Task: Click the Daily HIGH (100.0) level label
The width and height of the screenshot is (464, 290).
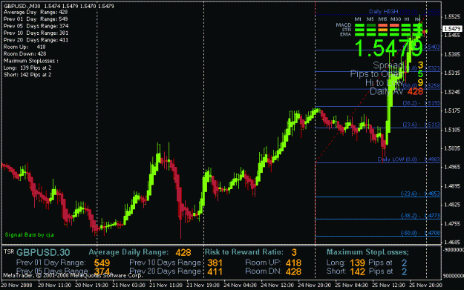Action: tap(404, 12)
